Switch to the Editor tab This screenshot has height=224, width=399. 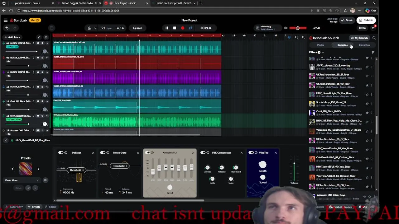click(x=50, y=207)
